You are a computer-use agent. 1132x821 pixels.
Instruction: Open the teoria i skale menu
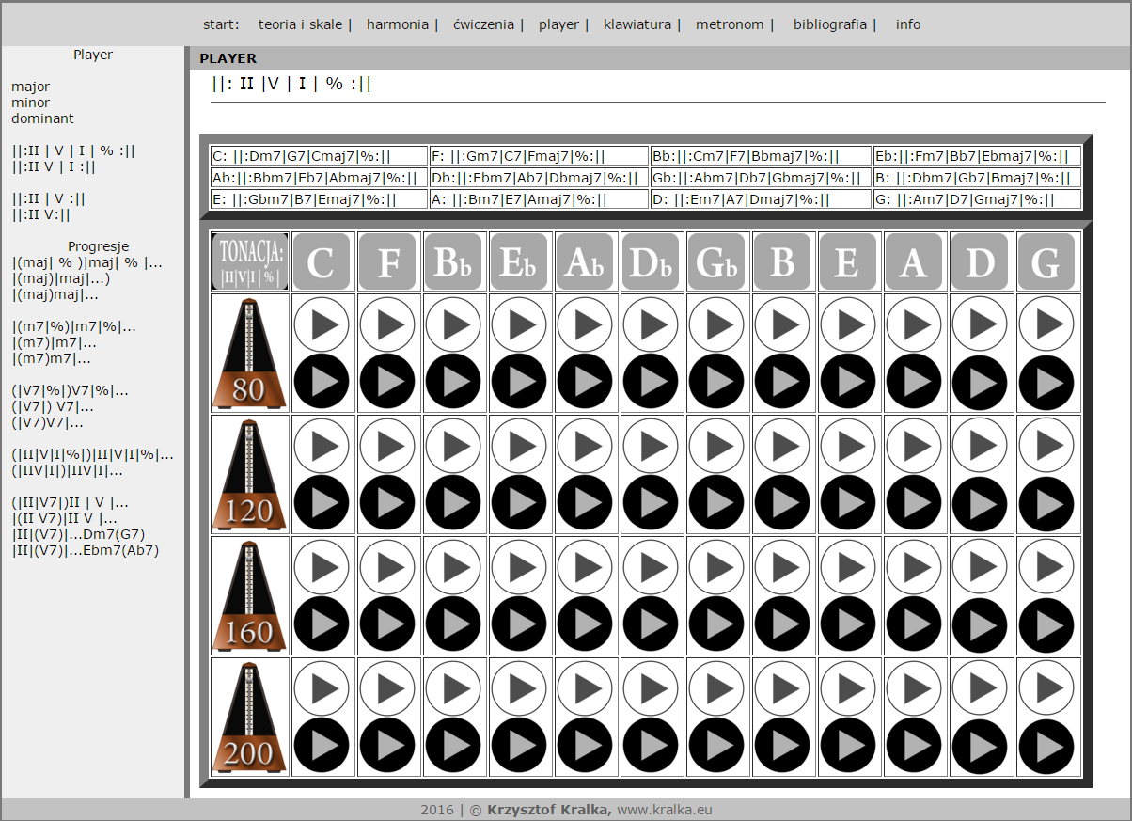pos(301,24)
